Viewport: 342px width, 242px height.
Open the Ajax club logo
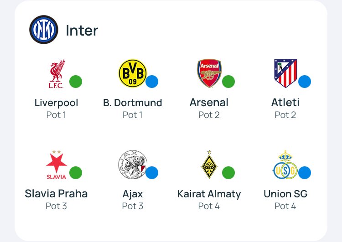point(133,165)
